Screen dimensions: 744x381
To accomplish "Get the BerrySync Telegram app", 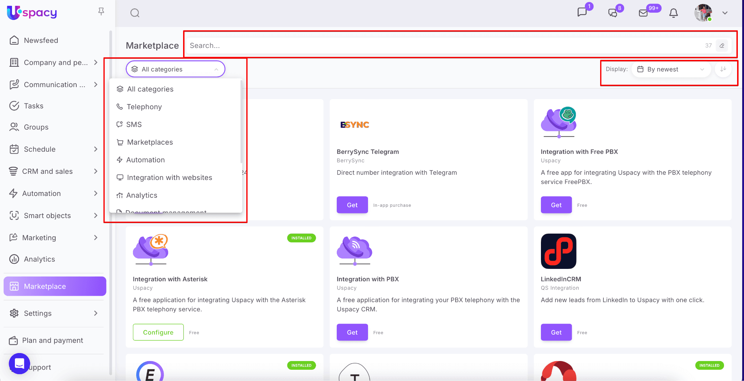I will [352, 205].
